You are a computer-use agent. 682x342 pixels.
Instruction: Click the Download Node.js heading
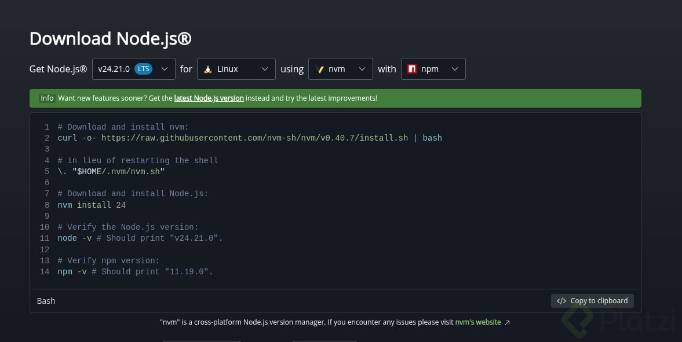pos(111,39)
